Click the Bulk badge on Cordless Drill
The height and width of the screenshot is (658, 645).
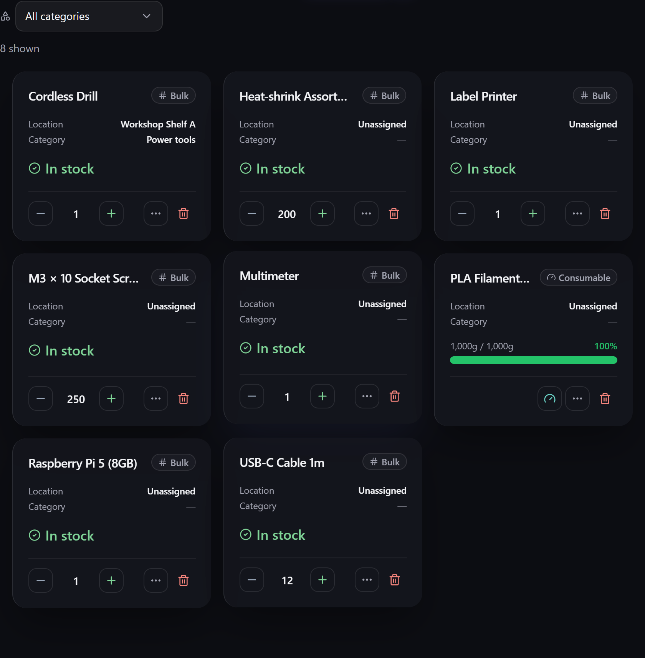[x=174, y=96]
